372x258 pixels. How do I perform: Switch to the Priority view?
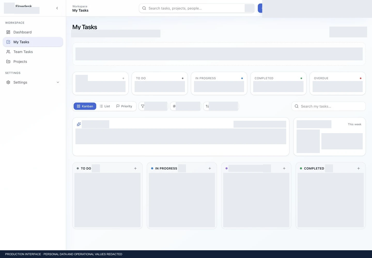point(124,106)
